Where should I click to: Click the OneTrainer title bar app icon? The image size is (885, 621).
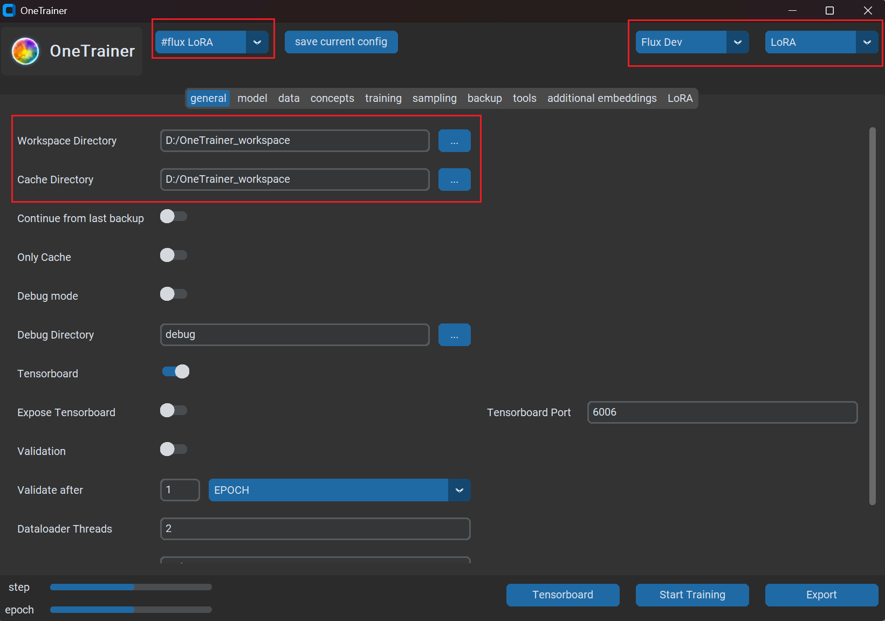click(x=9, y=10)
